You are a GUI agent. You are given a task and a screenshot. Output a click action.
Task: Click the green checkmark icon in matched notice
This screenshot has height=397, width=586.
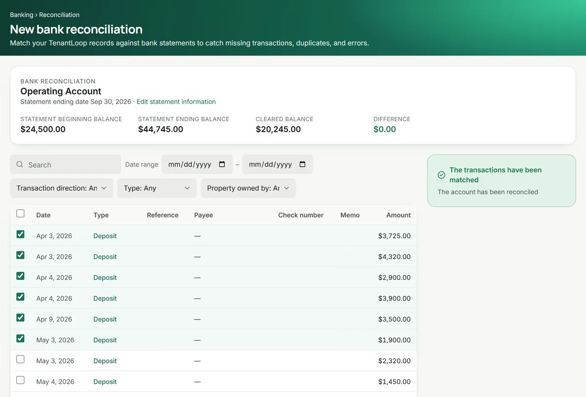pos(441,175)
